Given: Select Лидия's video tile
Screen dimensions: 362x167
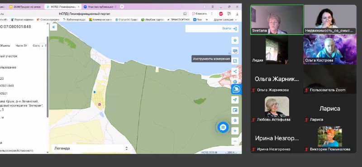Looking at the screenshot, I should point(277,50).
